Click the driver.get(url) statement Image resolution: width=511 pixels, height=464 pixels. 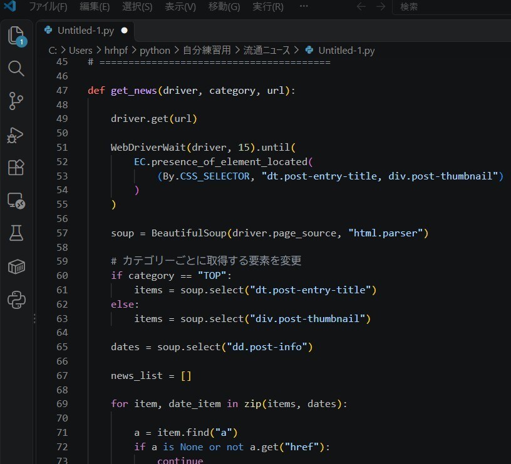[154, 119]
